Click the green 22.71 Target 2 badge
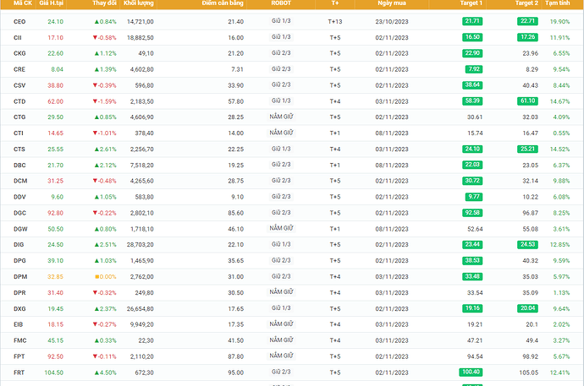The image size is (584, 386). (527, 21)
